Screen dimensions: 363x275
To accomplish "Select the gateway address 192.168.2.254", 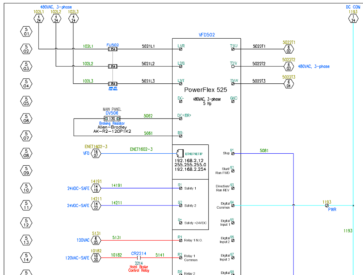I will point(190,169).
